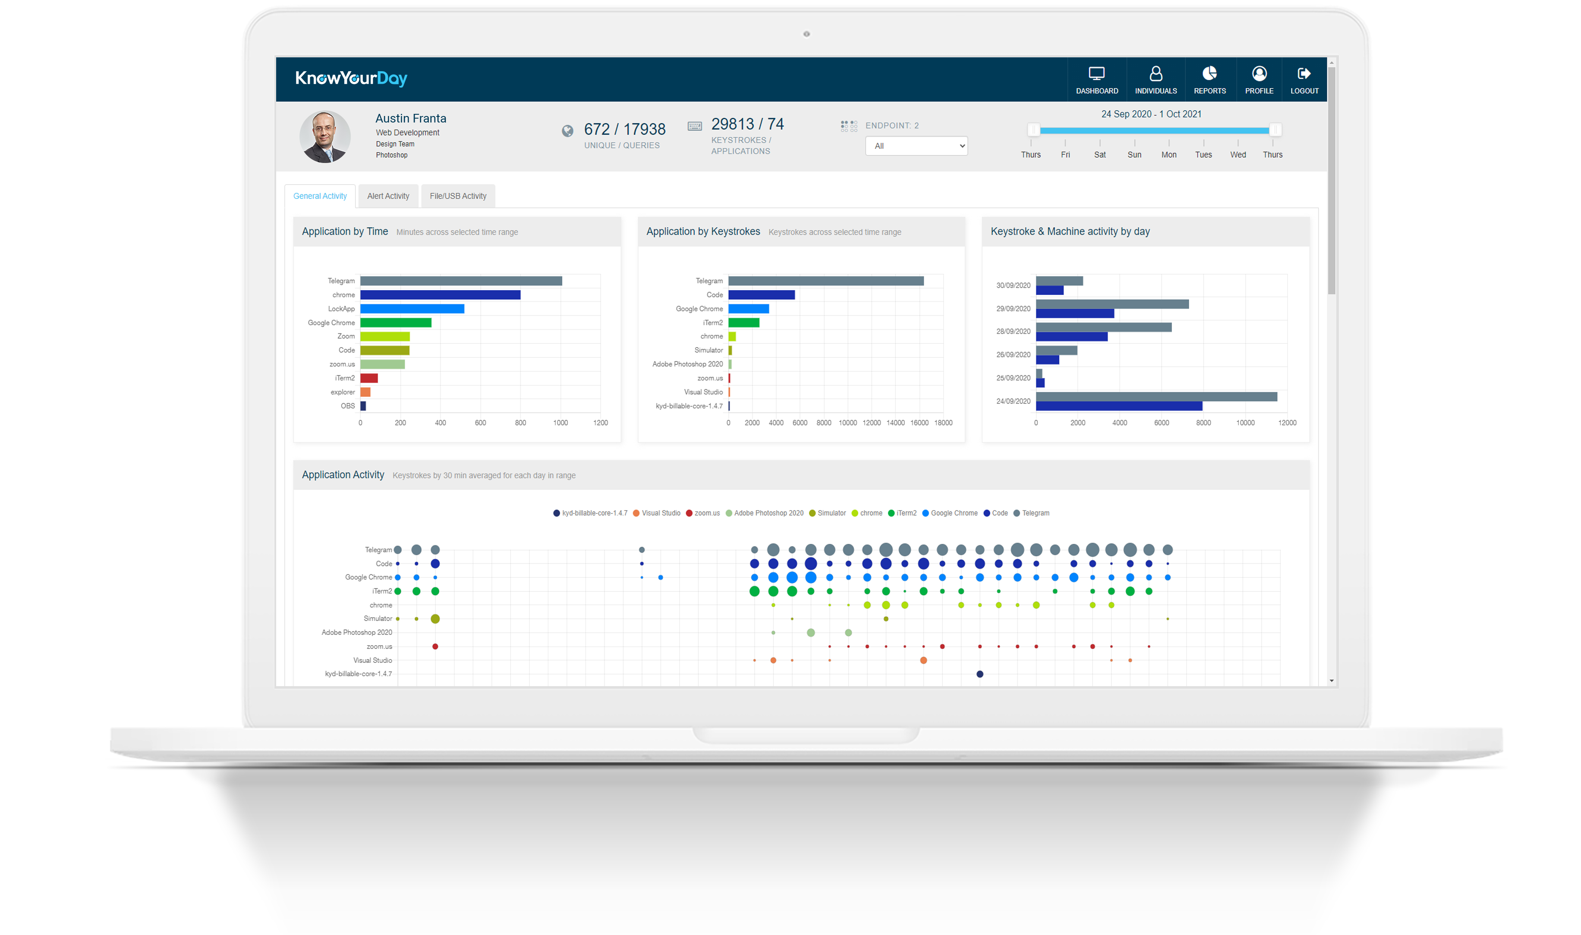Open the Reports pie chart icon
Viewport: 1581px width, 935px height.
[x=1209, y=74]
